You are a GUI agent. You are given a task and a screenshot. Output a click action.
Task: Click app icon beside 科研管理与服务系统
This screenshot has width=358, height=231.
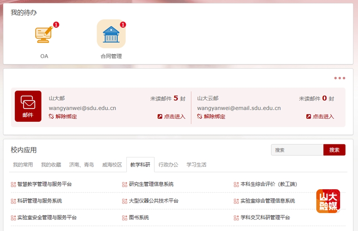point(13,201)
